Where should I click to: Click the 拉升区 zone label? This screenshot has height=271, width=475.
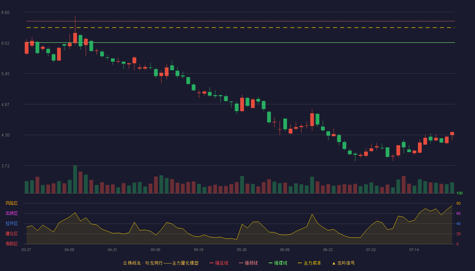pyautogui.click(x=12, y=224)
